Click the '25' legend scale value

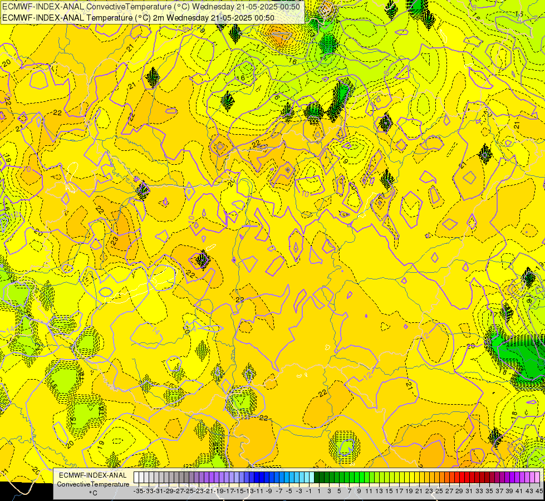pyautogui.click(x=439, y=492)
